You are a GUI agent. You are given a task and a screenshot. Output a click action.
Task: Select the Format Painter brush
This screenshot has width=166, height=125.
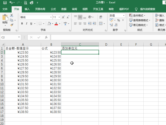tap(12, 24)
